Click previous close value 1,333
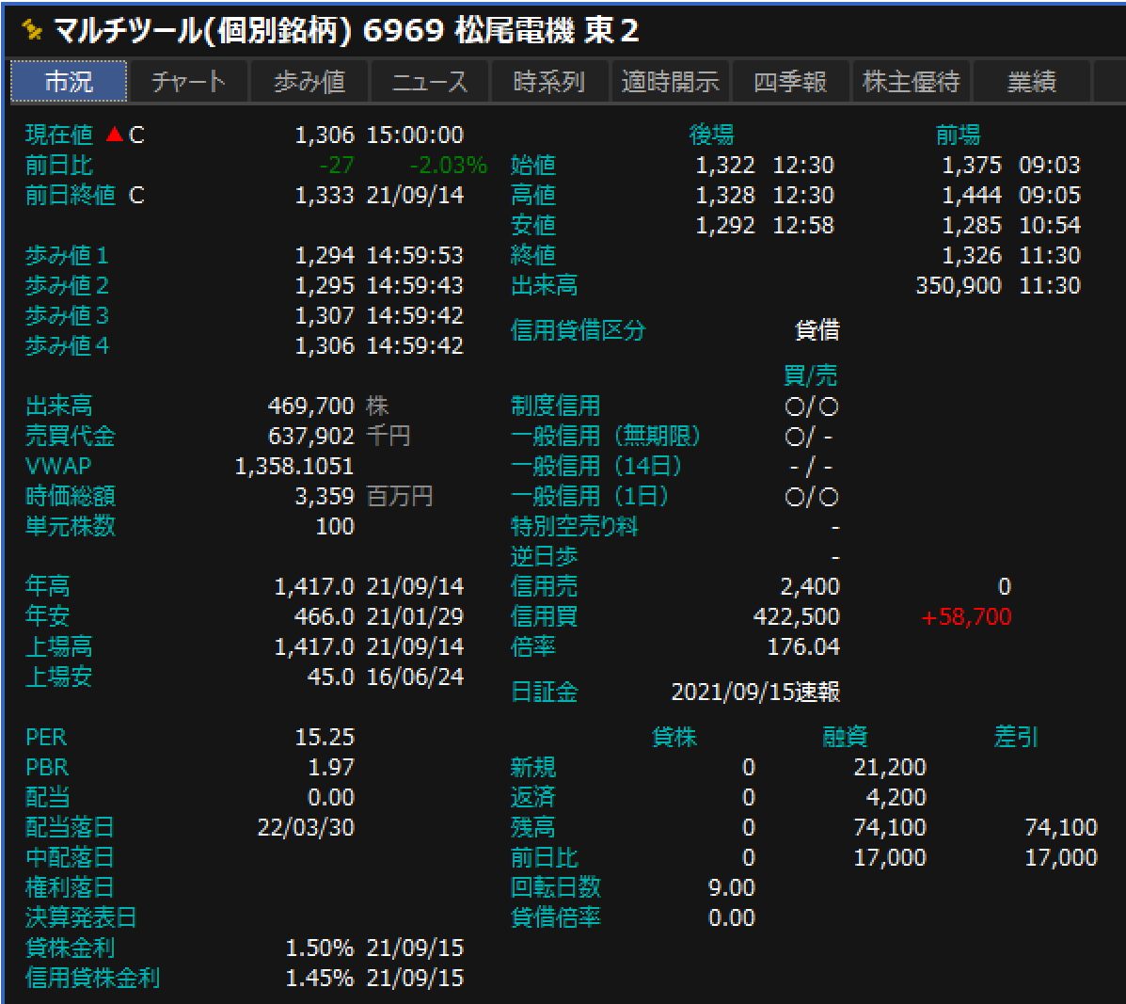This screenshot has width=1126, height=1004. (x=325, y=196)
